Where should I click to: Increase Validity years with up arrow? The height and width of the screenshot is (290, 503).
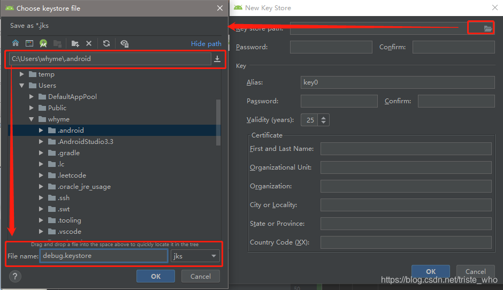(323, 117)
